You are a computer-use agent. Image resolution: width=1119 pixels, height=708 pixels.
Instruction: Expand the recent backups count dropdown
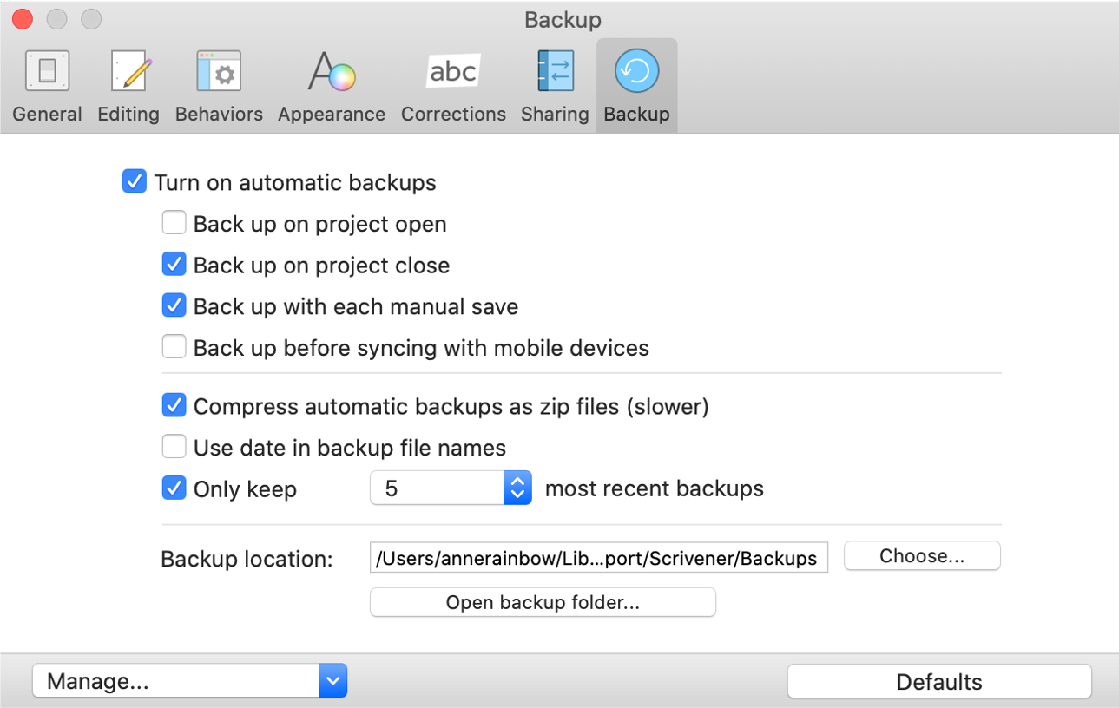[x=517, y=488]
